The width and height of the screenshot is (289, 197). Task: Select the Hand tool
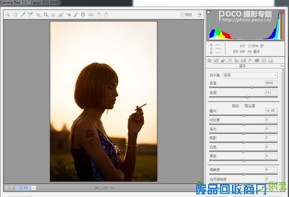[15, 15]
